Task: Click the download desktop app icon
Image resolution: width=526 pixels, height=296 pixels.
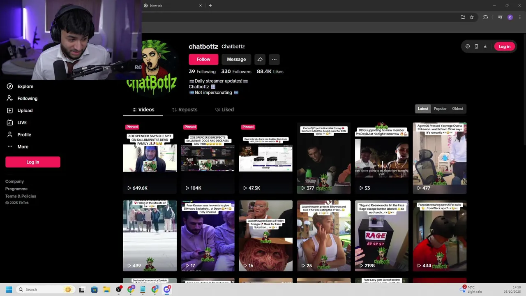Action: click(485, 46)
